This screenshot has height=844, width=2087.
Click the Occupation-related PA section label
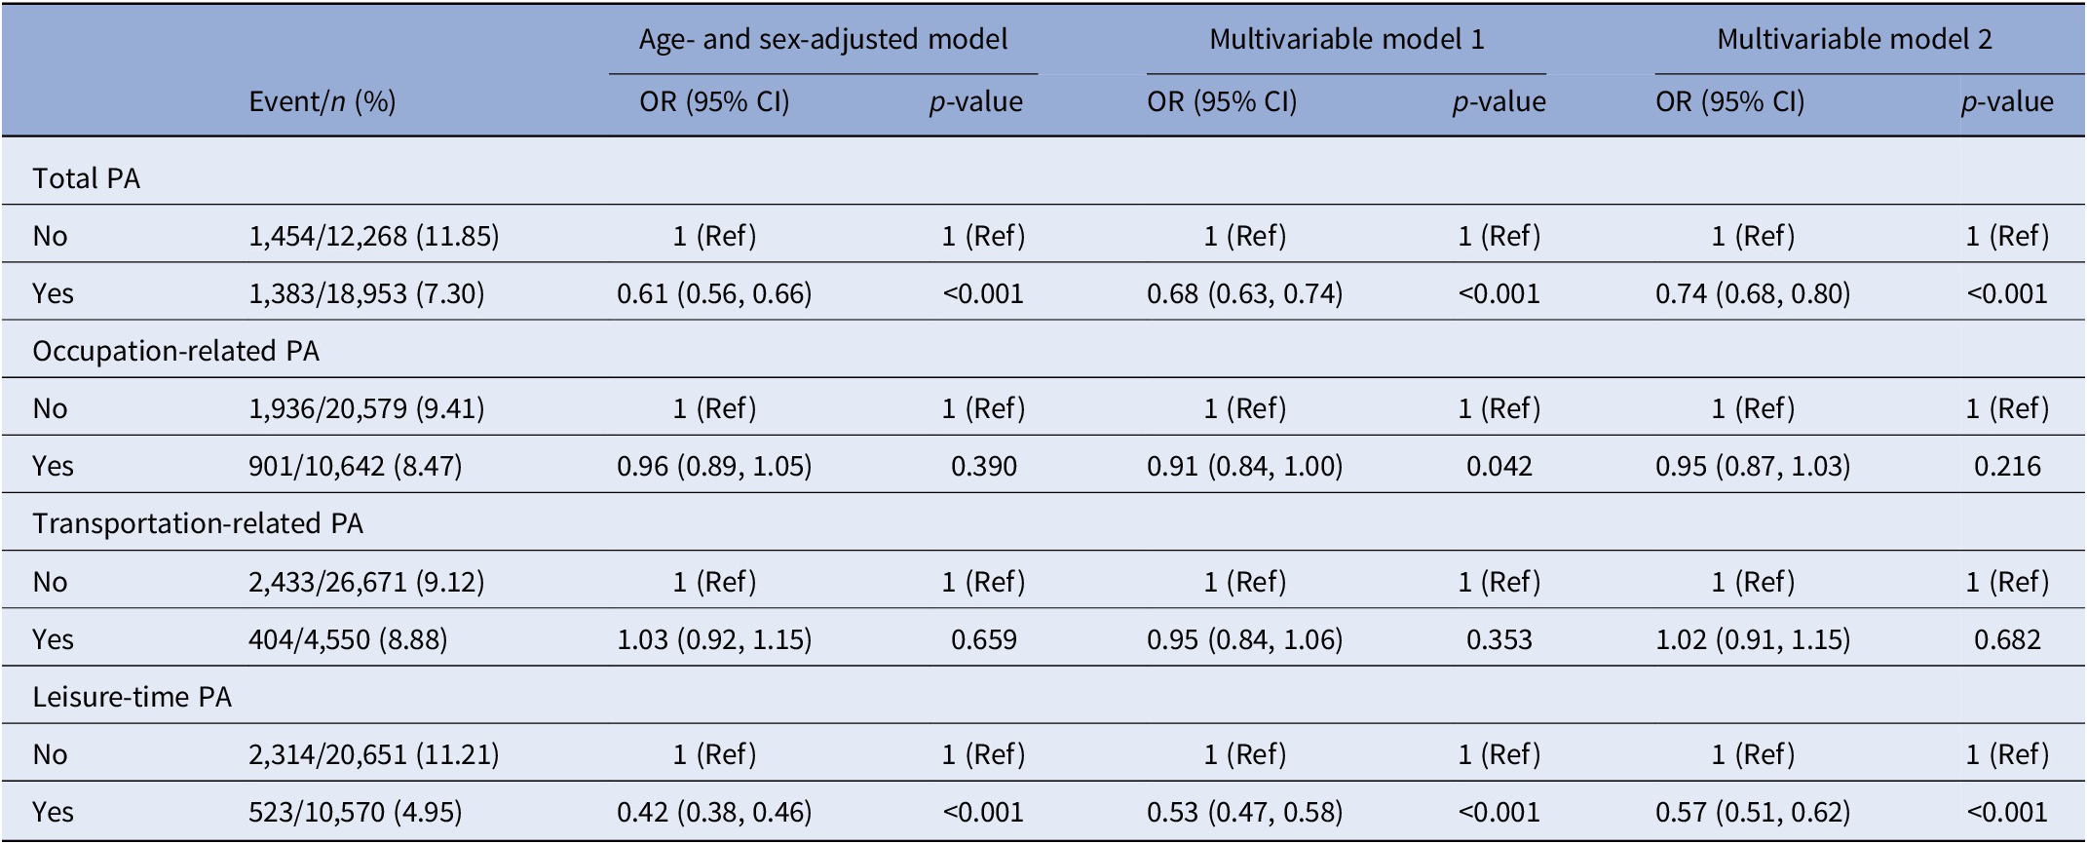176,351
